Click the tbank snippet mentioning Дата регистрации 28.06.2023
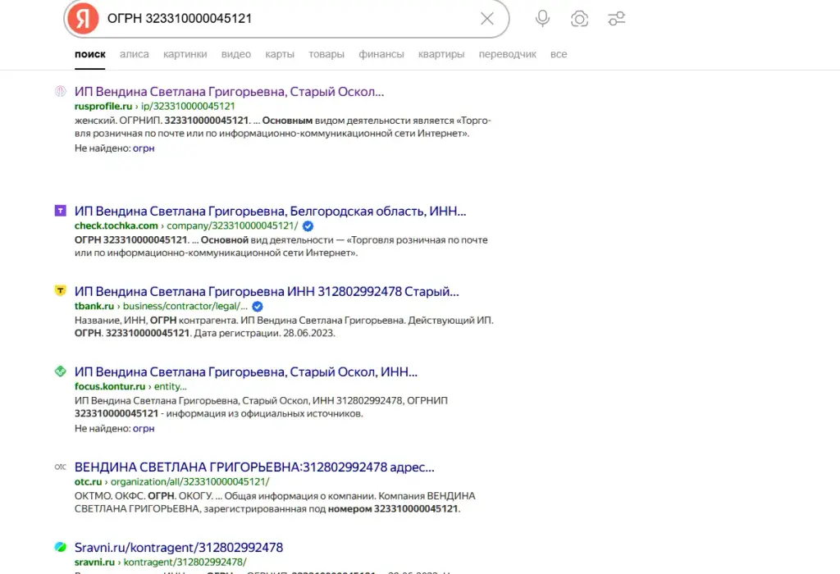 coord(284,326)
